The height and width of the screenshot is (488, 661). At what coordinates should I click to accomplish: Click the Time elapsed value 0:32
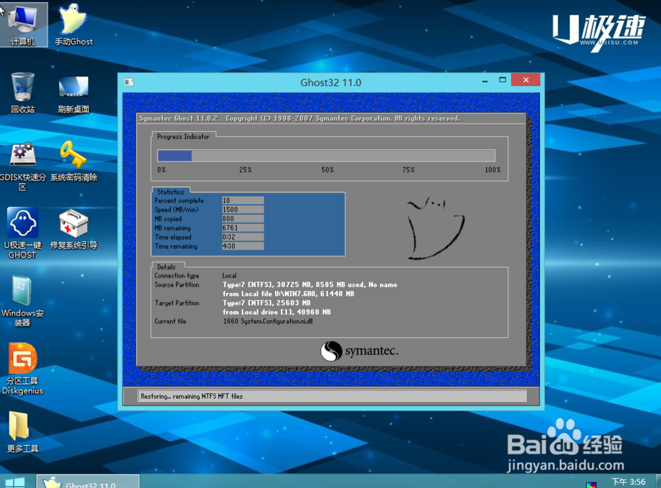(x=243, y=237)
